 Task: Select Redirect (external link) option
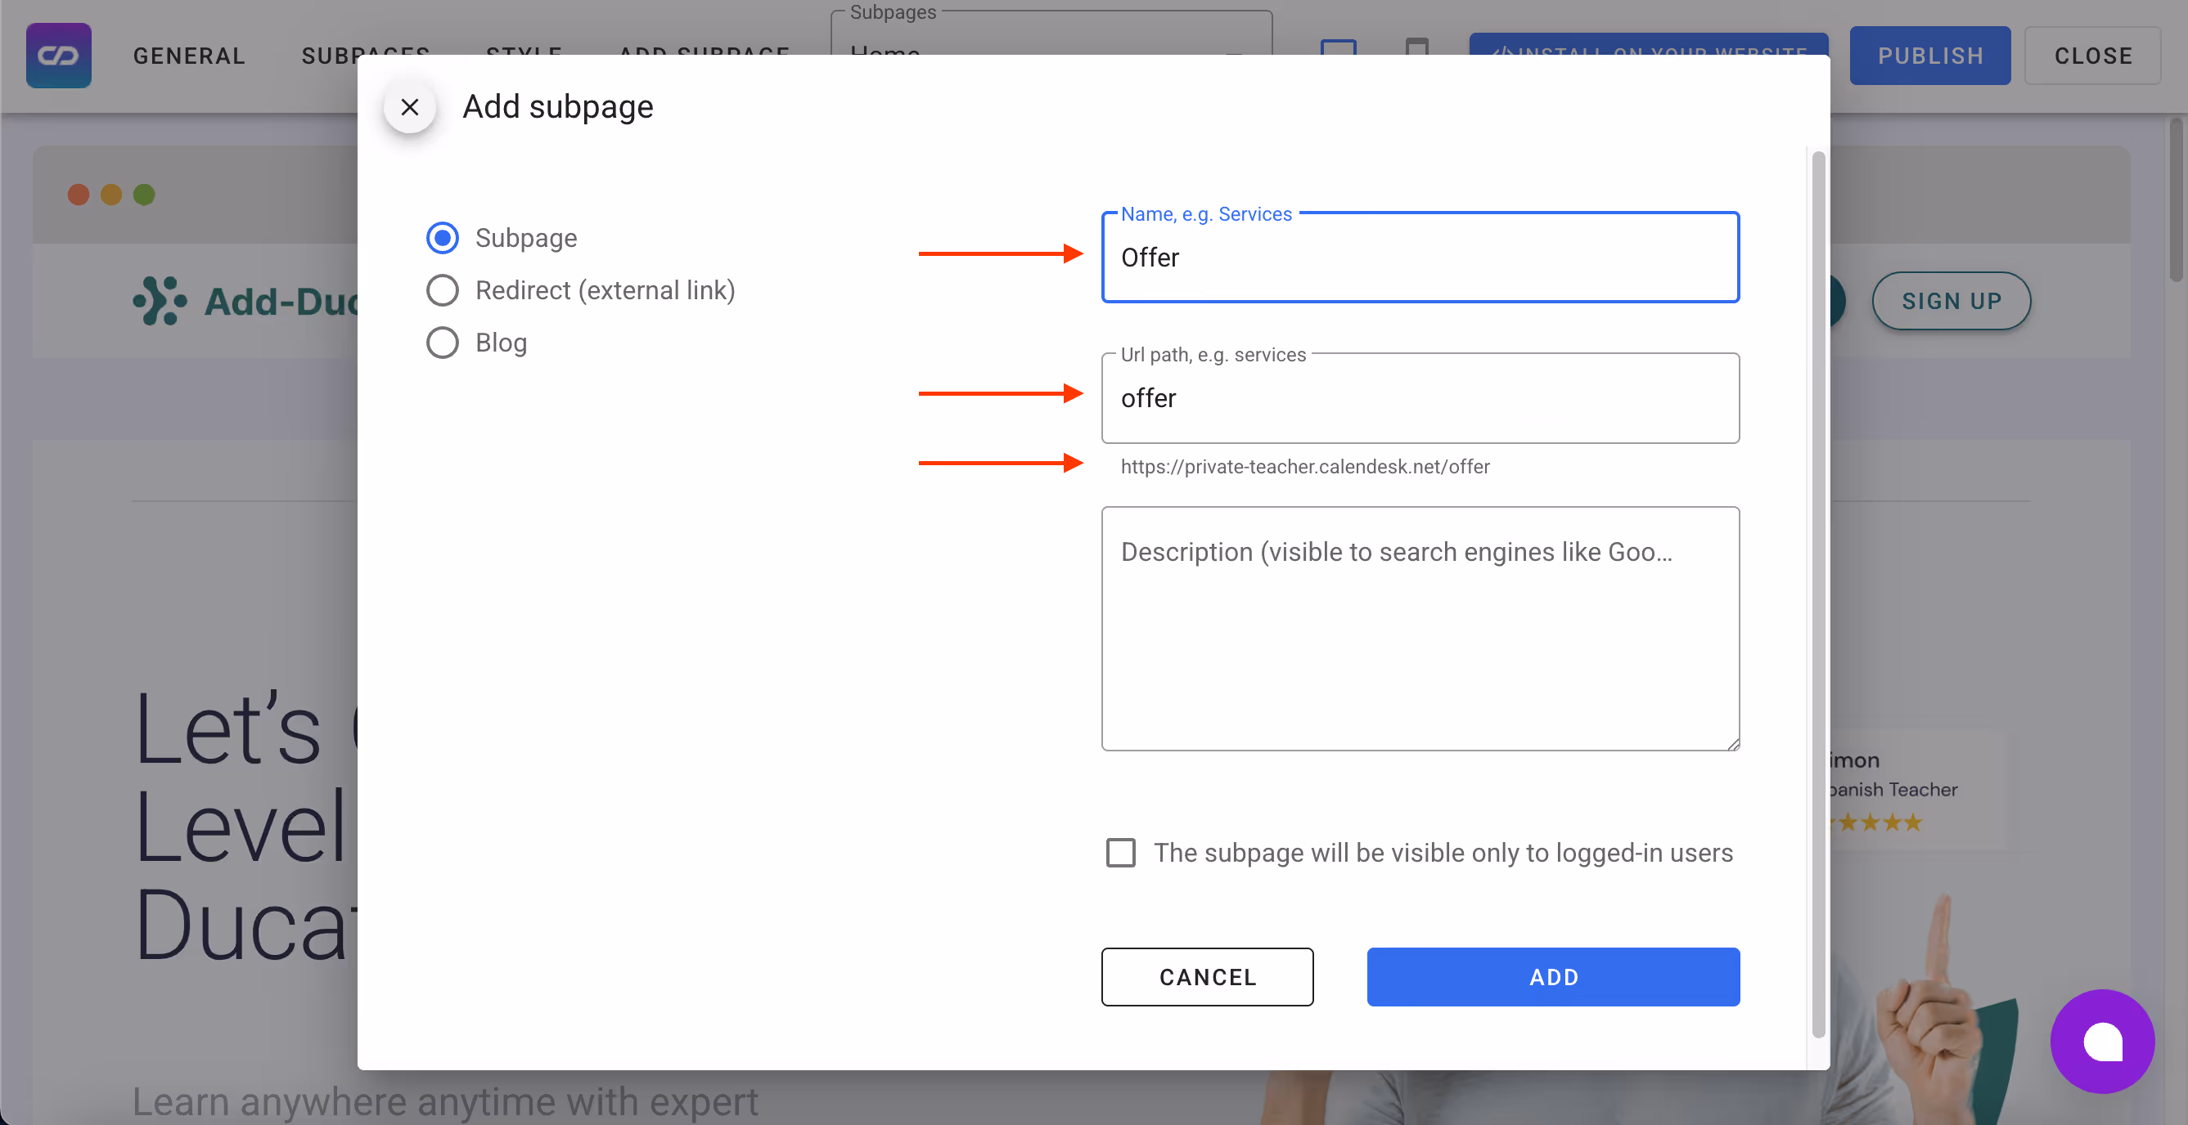tap(443, 291)
